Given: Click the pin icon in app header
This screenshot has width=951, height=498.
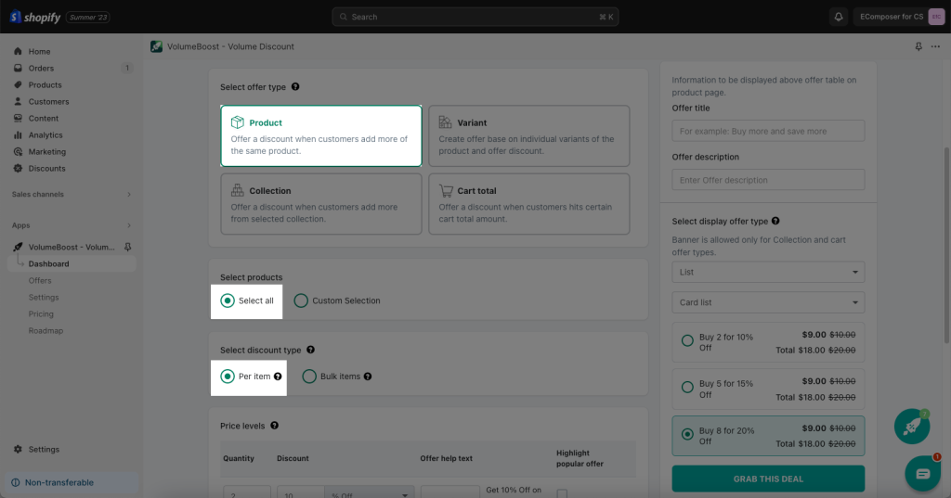Looking at the screenshot, I should [x=918, y=46].
